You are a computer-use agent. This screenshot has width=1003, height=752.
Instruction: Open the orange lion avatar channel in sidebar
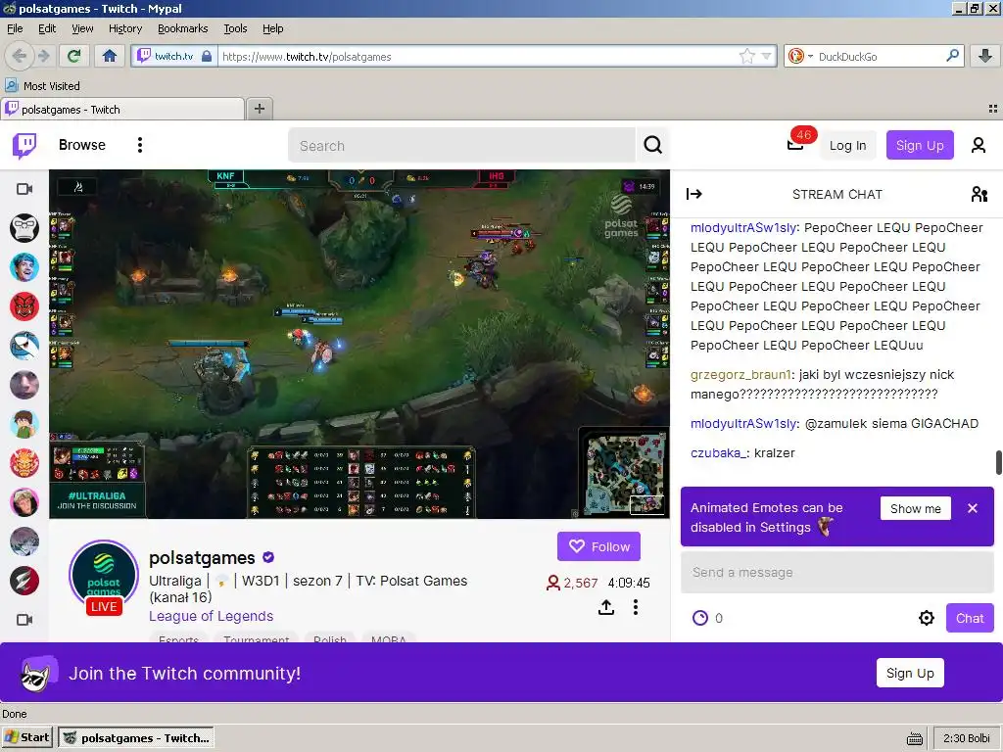tap(24, 463)
